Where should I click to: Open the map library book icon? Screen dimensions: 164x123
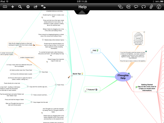pyautogui.click(x=5, y=7)
